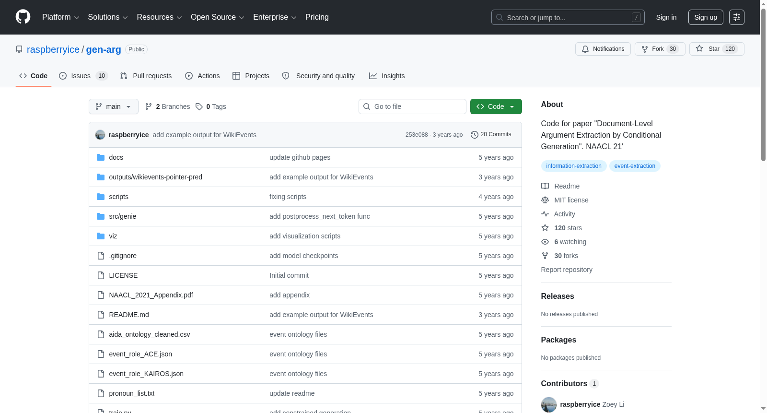
Task: Click the stars icon in About
Action: pos(545,228)
